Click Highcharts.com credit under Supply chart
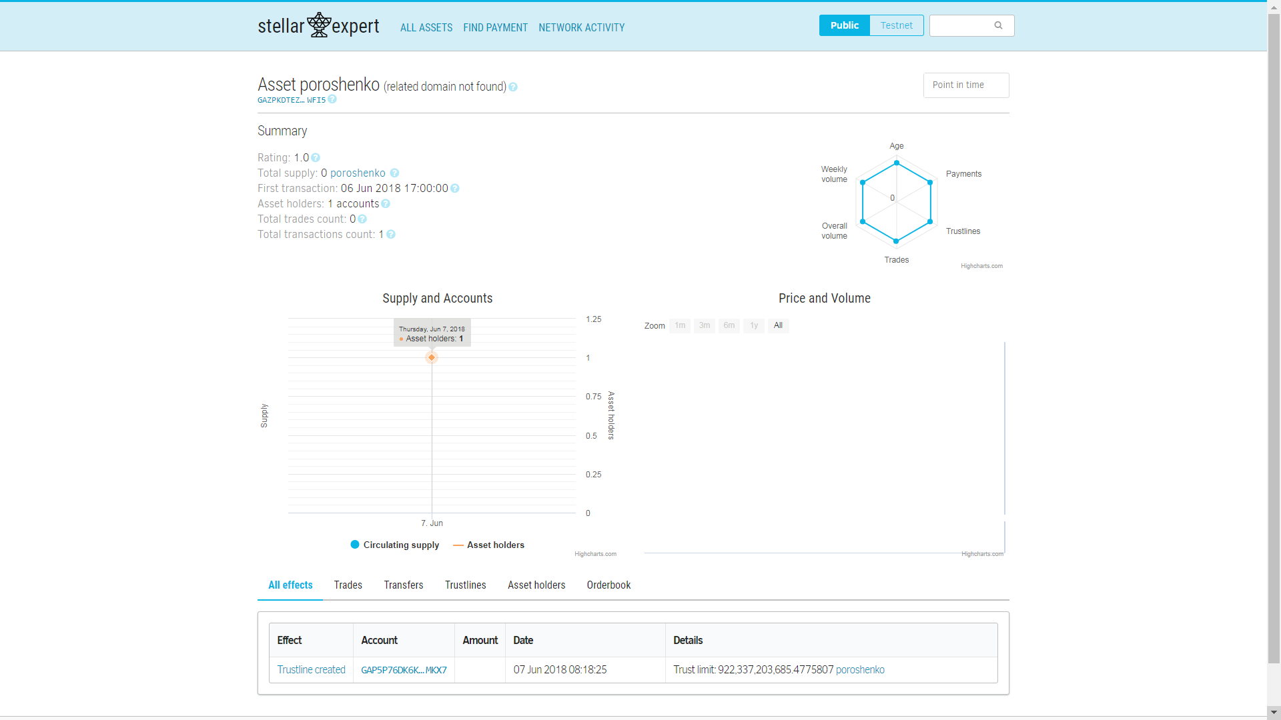The image size is (1281, 720). (x=595, y=554)
